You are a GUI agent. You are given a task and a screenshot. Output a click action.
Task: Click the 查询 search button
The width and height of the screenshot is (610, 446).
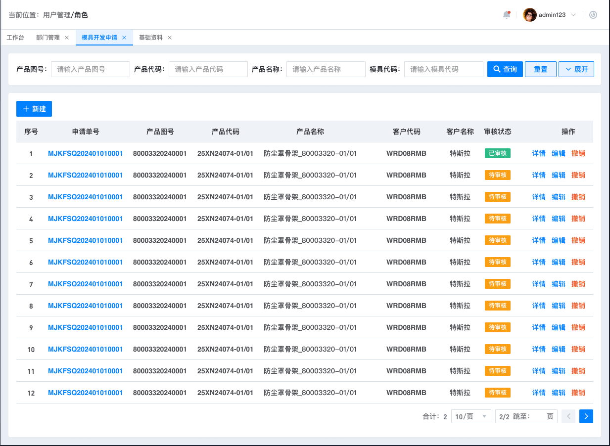[505, 69]
